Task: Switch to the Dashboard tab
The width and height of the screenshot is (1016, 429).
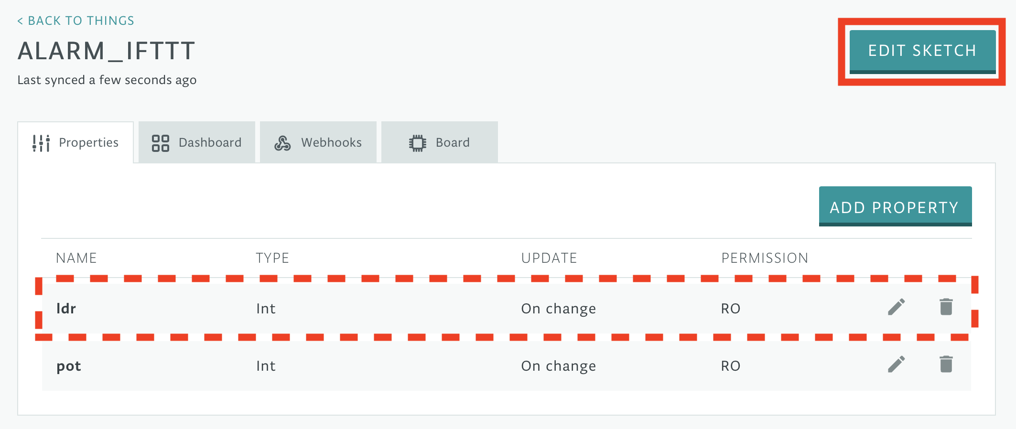Action: (x=197, y=142)
